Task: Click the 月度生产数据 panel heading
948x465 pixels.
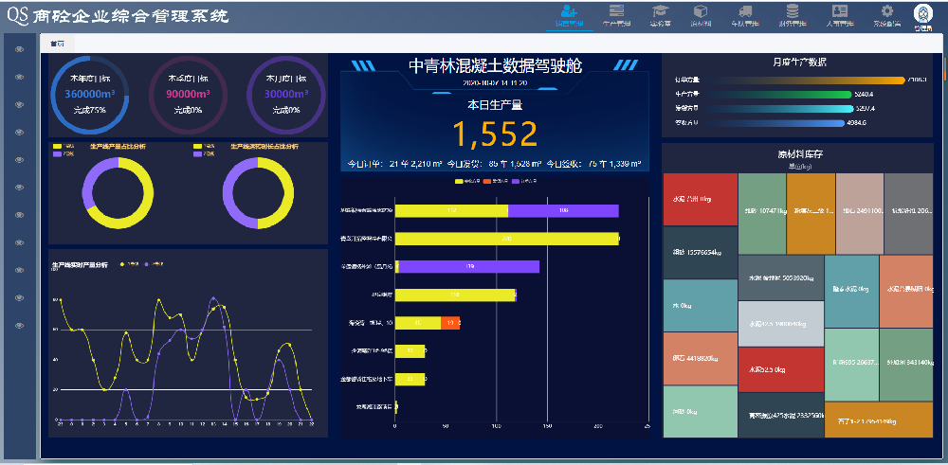Action: tap(799, 62)
